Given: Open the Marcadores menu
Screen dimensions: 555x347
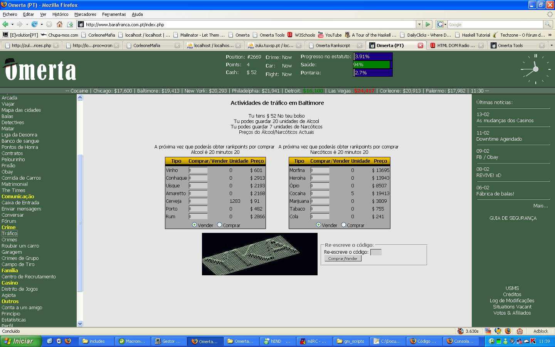Looking at the screenshot, I should coord(85,14).
